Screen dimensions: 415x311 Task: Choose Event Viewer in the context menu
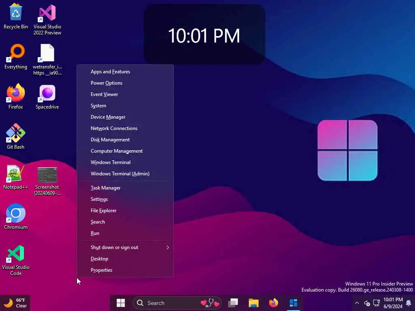pyautogui.click(x=125, y=94)
